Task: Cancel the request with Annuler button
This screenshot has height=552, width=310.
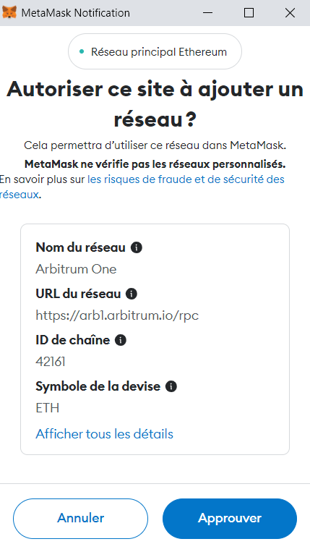Action: [x=80, y=518]
